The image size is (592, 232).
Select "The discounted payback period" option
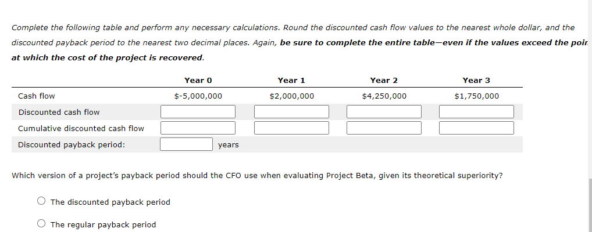coord(42,202)
